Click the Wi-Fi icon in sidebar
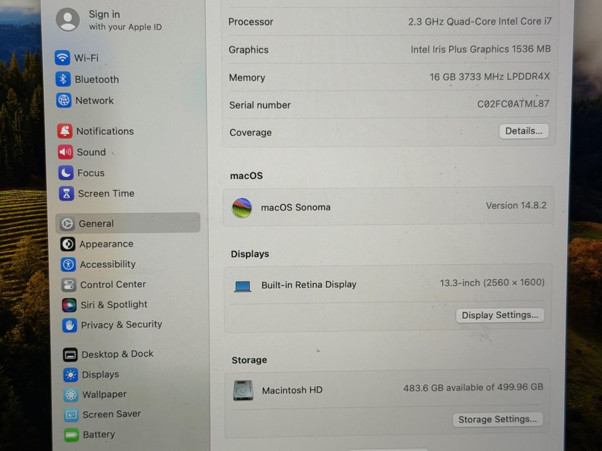 (62, 58)
